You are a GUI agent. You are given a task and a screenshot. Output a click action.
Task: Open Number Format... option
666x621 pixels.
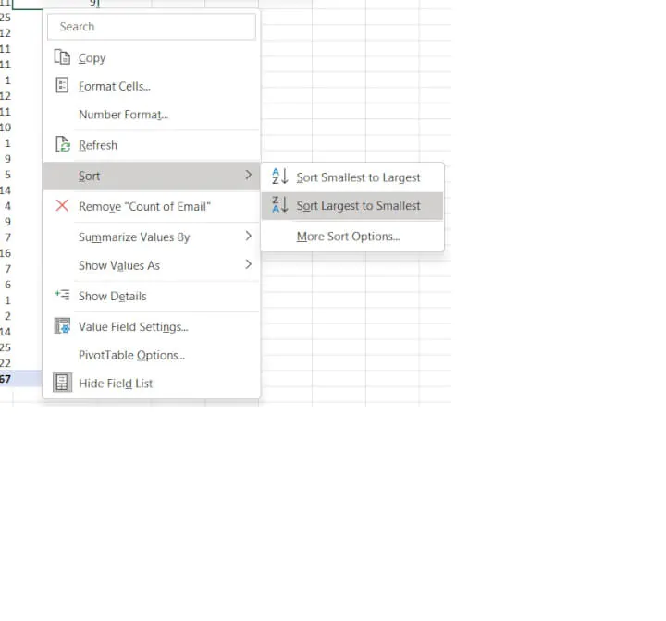(x=151, y=115)
